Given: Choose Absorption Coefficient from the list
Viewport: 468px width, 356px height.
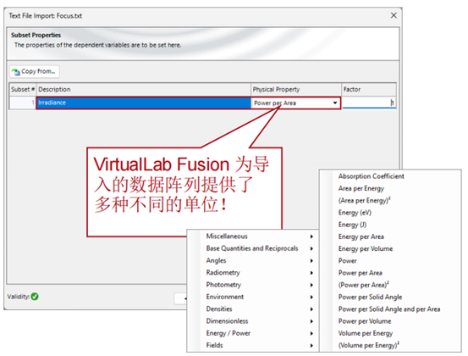Looking at the screenshot, I should (371, 176).
